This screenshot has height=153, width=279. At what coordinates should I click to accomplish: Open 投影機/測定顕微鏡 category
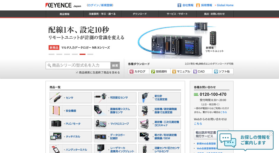pyautogui.click(x=159, y=111)
